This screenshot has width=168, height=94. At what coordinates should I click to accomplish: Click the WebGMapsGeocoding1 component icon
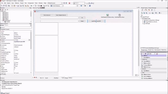click(119, 15)
